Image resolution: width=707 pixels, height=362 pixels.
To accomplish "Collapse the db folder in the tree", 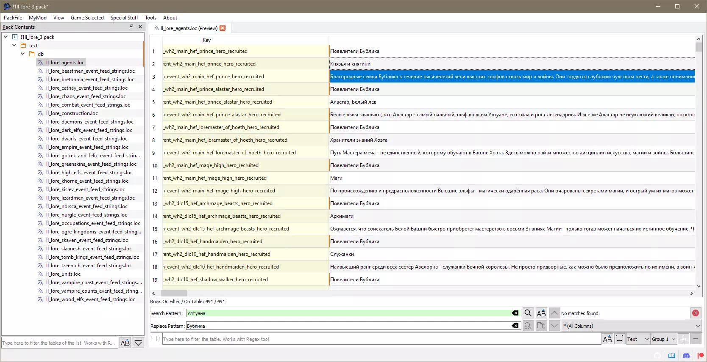I will point(23,54).
